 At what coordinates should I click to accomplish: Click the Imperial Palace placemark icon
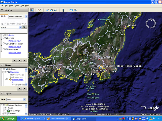[x=101, y=67]
